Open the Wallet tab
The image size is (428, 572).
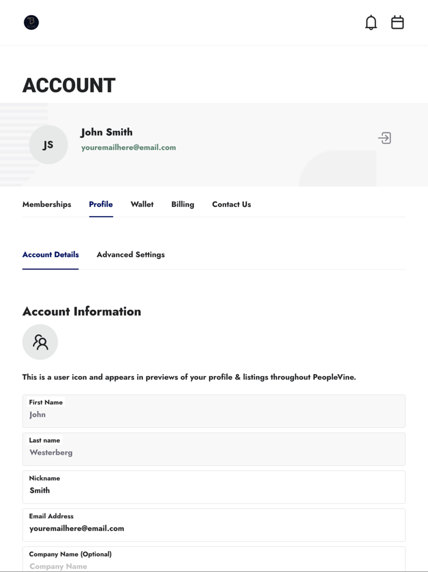(x=142, y=205)
